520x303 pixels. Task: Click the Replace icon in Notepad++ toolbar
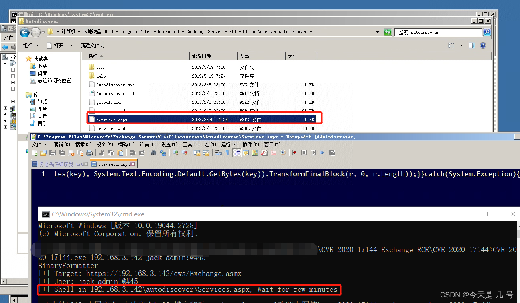(x=163, y=153)
